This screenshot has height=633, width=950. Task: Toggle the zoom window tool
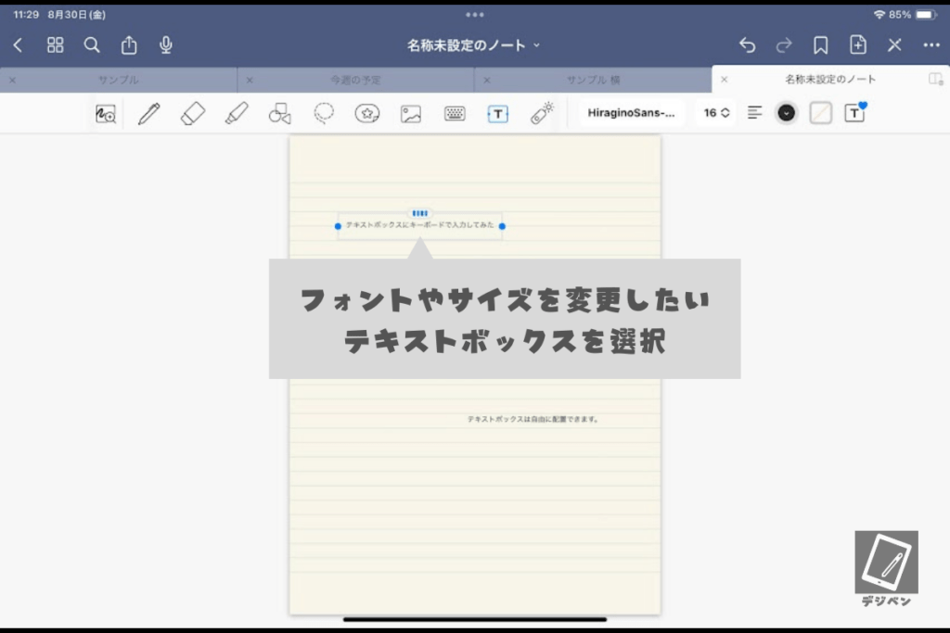point(106,113)
